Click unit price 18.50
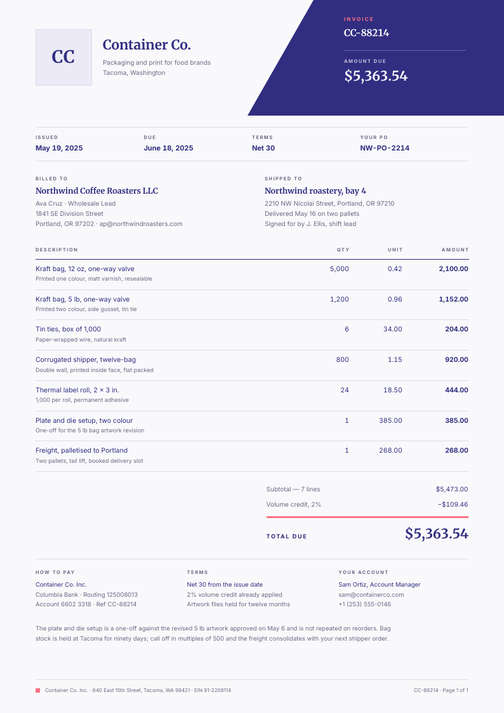The height and width of the screenshot is (713, 504). click(x=393, y=390)
